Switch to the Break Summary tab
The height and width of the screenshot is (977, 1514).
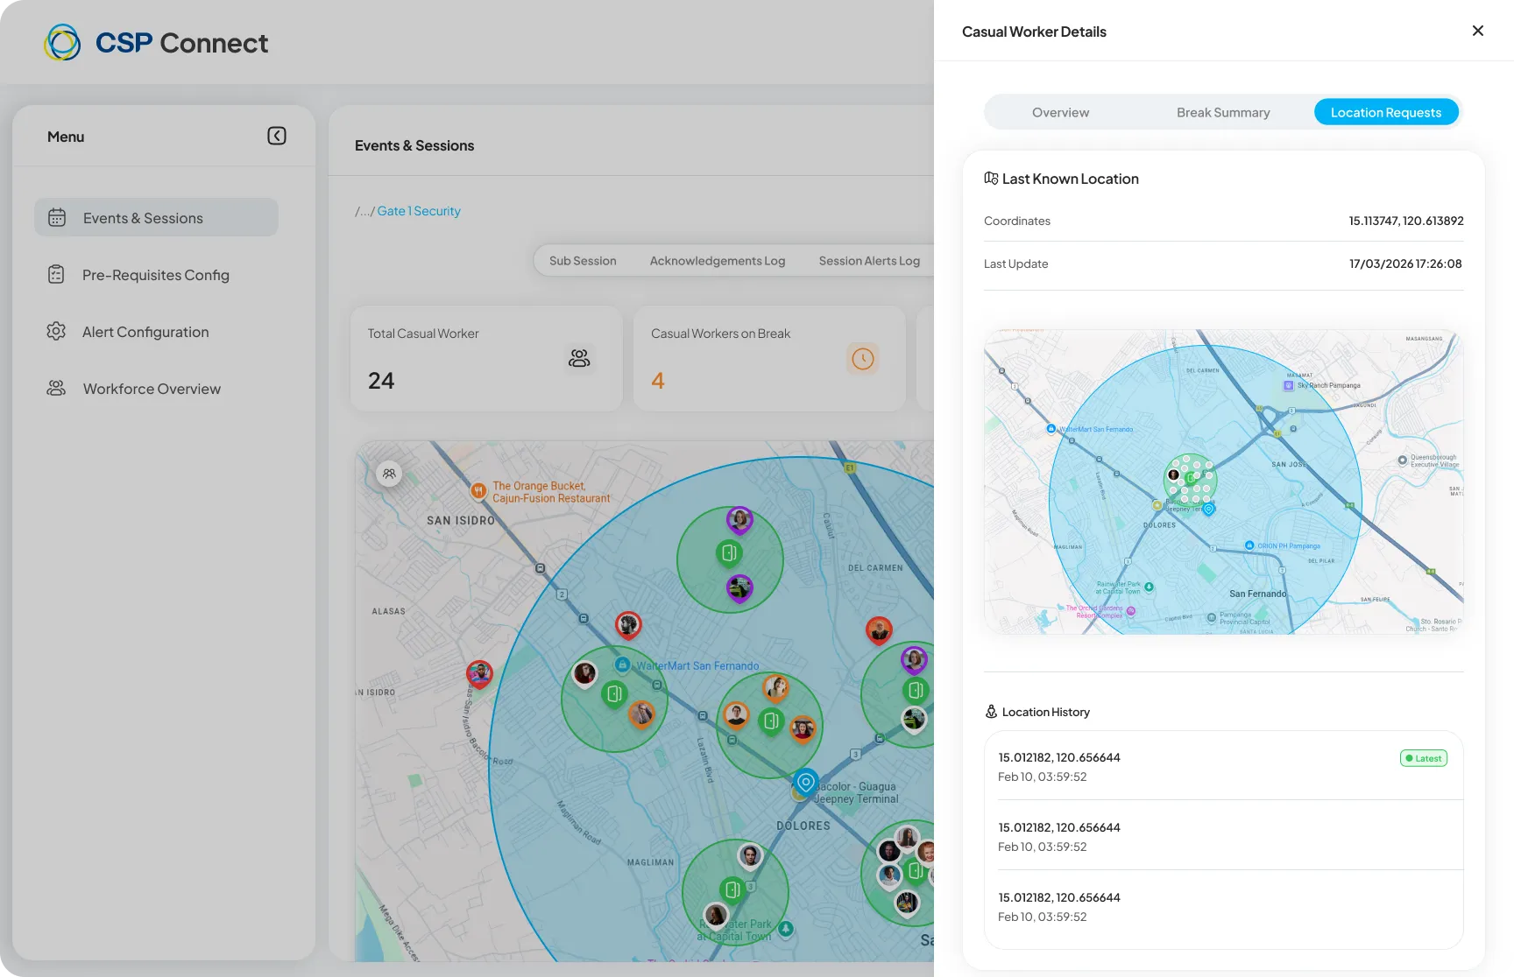coord(1223,112)
